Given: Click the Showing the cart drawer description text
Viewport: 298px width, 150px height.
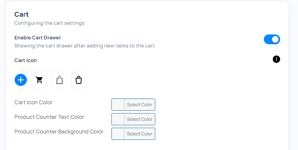Looking at the screenshot, I should pos(85,46).
